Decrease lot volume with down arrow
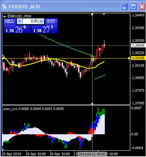The image size is (146, 157). point(19,21)
